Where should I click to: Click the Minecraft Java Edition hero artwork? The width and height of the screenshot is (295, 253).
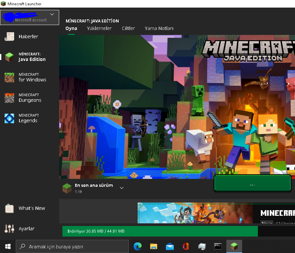point(177,107)
